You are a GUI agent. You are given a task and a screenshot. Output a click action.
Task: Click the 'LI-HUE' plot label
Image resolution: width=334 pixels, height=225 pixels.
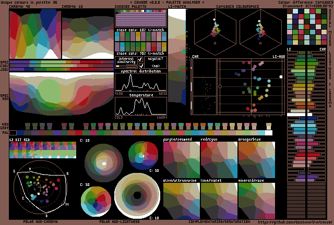pyautogui.click(x=279, y=57)
